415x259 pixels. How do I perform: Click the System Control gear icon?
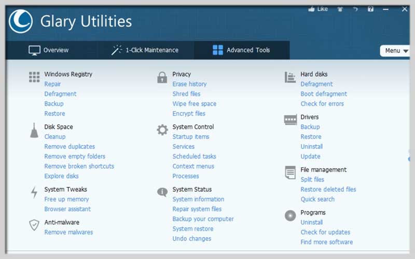(x=162, y=130)
